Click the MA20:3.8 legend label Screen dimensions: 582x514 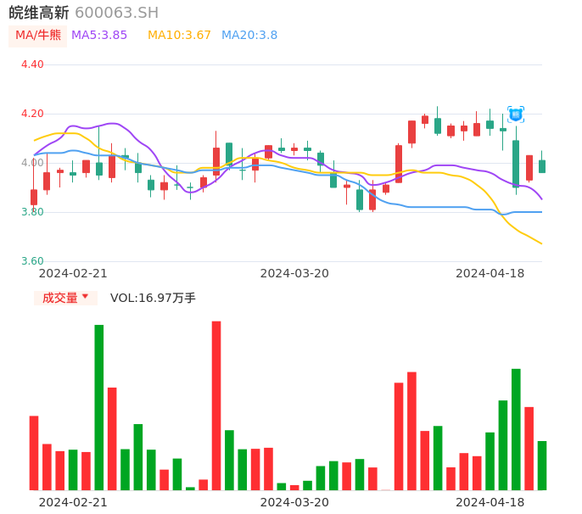point(249,36)
